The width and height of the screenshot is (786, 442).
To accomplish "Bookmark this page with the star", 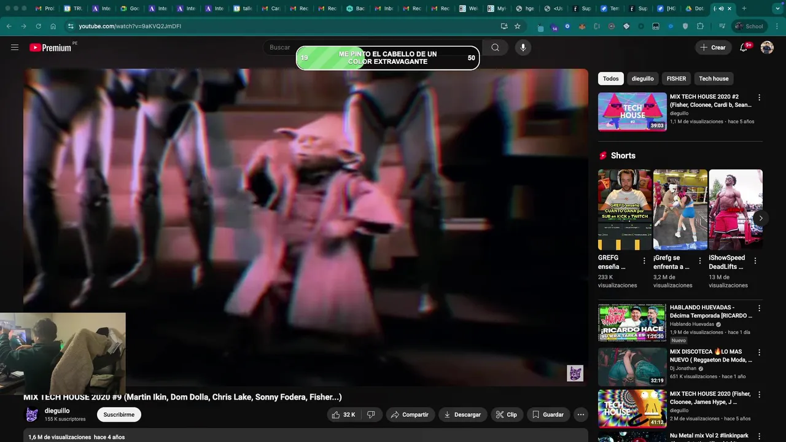I will 518,26.
